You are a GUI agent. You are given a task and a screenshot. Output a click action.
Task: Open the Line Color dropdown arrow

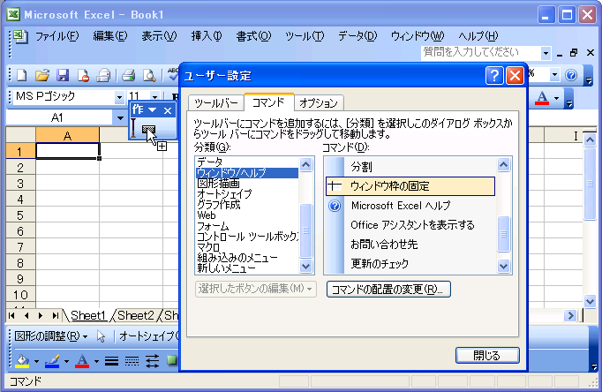(x=66, y=361)
